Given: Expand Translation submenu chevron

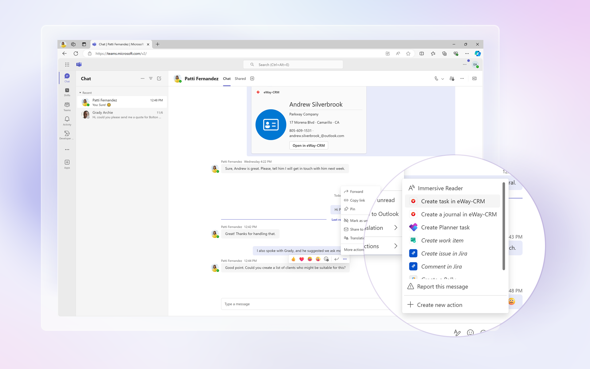Looking at the screenshot, I should click(x=396, y=228).
